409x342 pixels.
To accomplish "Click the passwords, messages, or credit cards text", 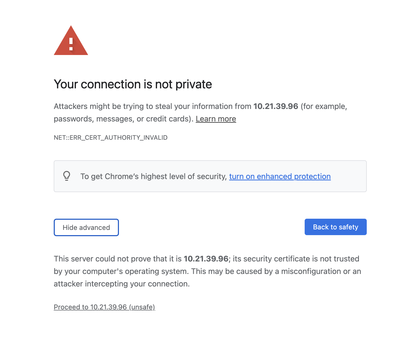I will click(123, 119).
